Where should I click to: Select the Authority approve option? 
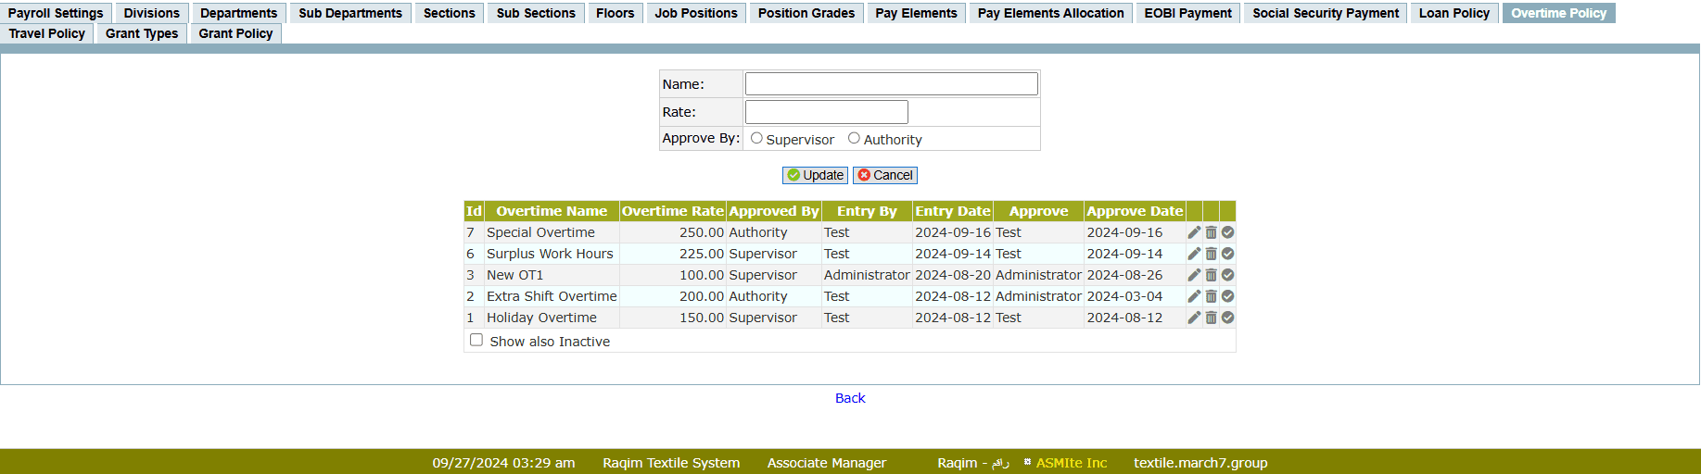(854, 138)
